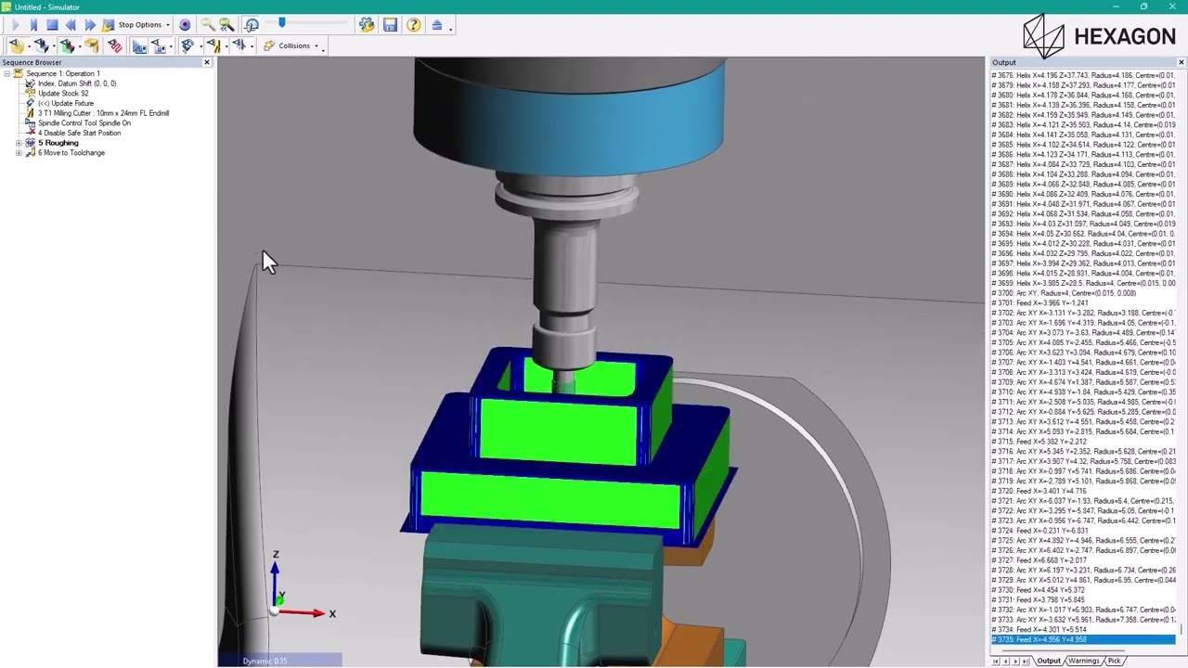This screenshot has height=668, width=1188.
Task: Select 4 Disable Safe Start Position item
Action: (79, 133)
